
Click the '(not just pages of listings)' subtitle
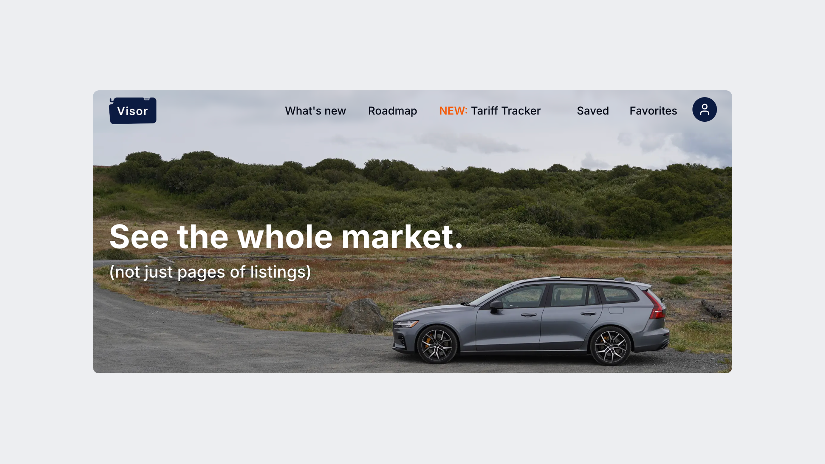pos(210,272)
